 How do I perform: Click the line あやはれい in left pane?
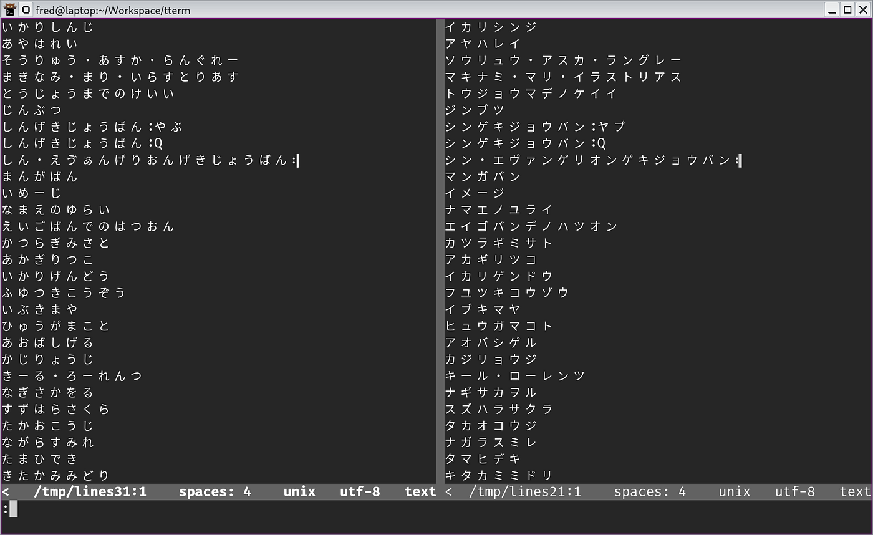click(x=40, y=44)
